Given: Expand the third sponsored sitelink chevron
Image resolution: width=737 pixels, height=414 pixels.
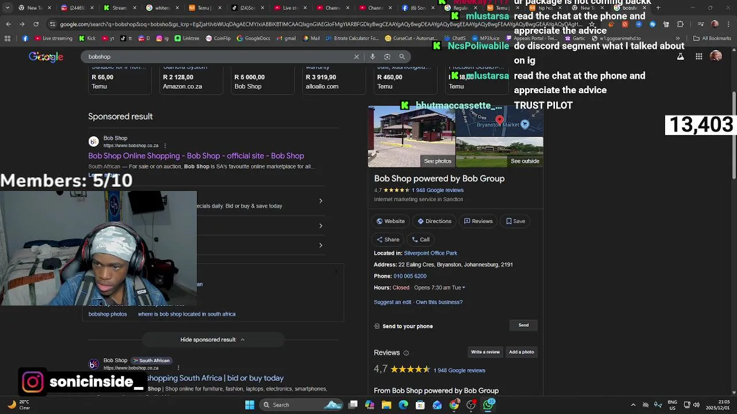Looking at the screenshot, I should 321,245.
